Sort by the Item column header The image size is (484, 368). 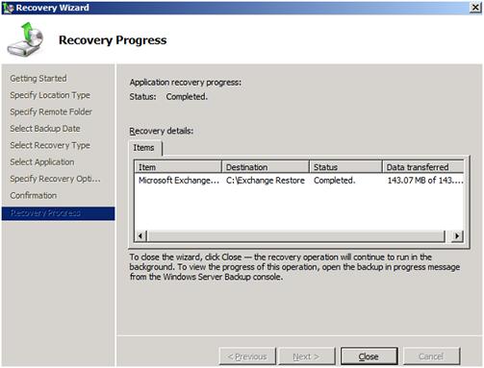tap(178, 167)
